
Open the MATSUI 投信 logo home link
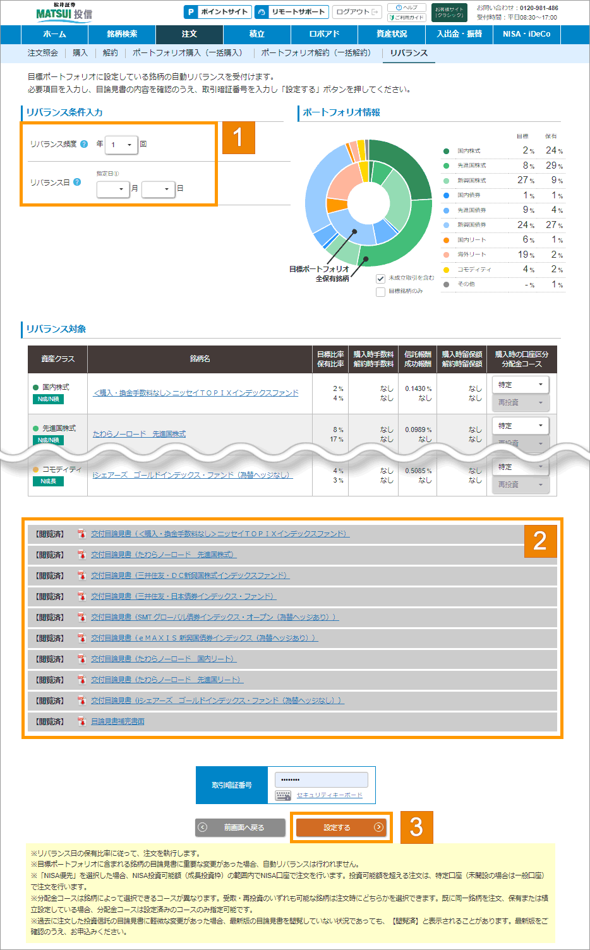click(63, 12)
